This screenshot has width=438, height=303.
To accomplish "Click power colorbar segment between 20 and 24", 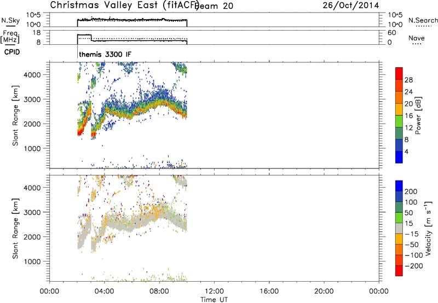I will click(x=399, y=97).
